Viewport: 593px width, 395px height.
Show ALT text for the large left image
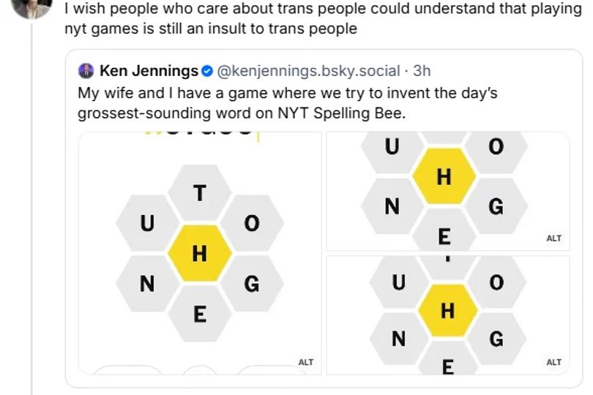pyautogui.click(x=305, y=362)
